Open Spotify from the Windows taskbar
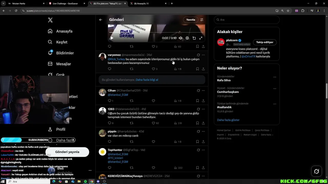 [x=85, y=181]
